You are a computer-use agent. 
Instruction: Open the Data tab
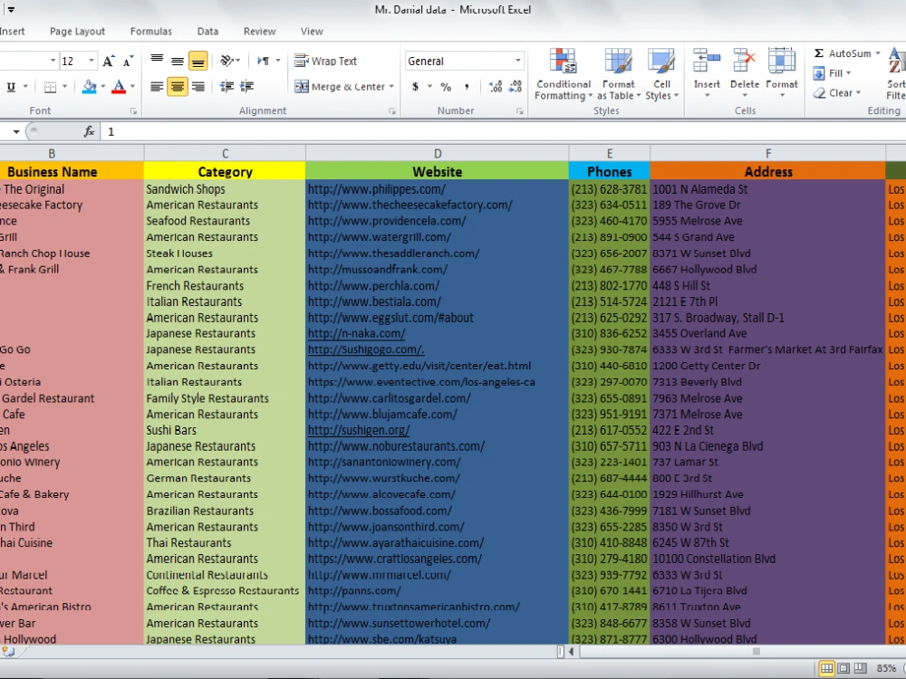[207, 31]
